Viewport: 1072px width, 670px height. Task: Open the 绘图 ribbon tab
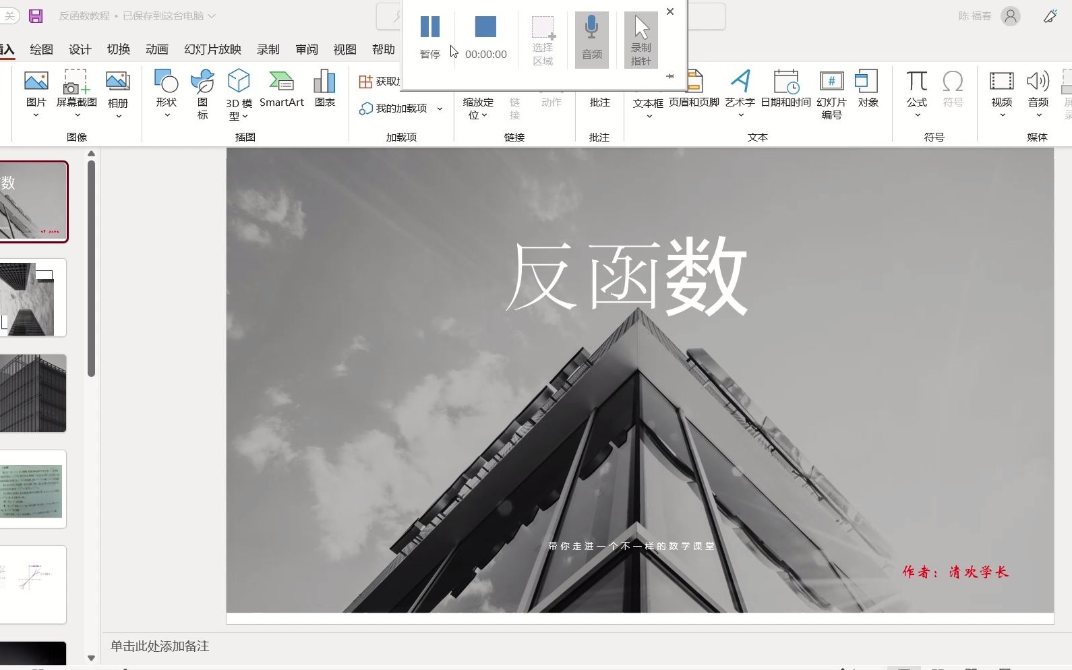(41, 49)
